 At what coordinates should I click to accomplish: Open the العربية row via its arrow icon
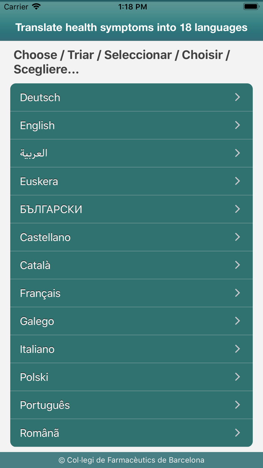[x=237, y=153]
